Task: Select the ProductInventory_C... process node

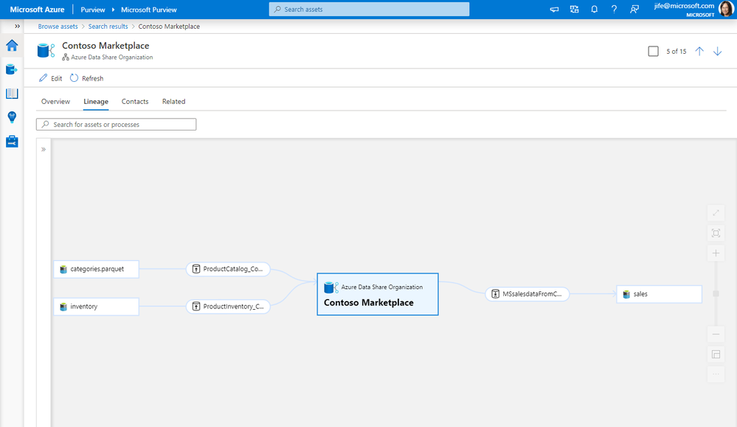Action: [228, 306]
